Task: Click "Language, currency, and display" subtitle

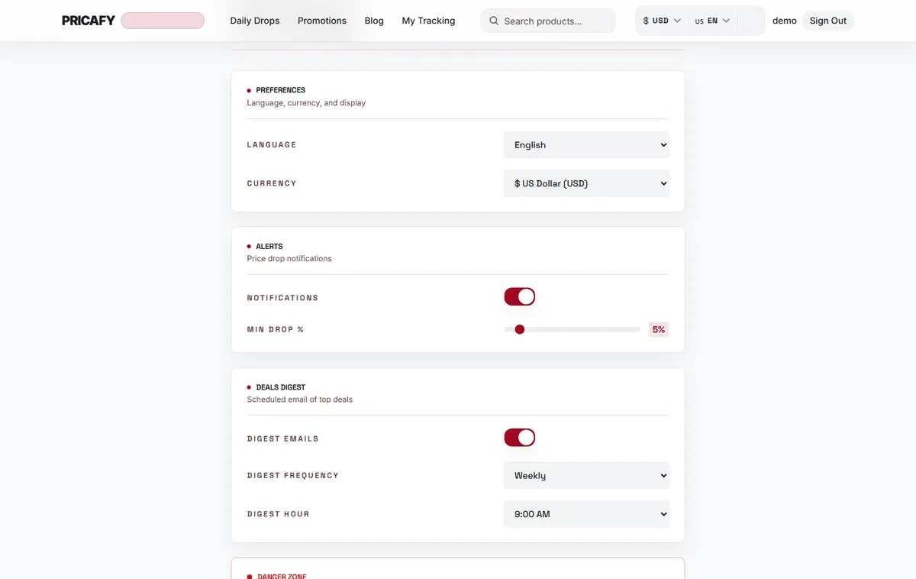Action: 306,103
